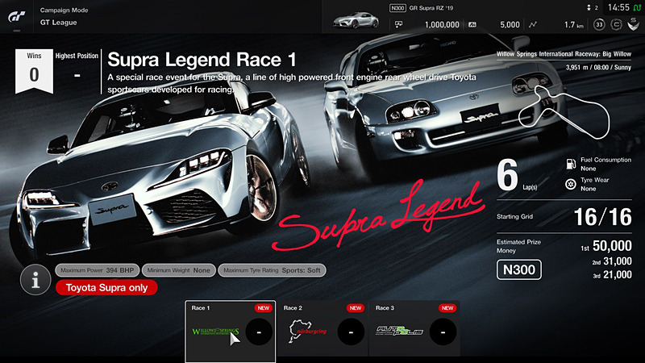Screen dimensions: 645x363
Task: Click the 2nd prize 31,000 value
Action: coord(618,261)
